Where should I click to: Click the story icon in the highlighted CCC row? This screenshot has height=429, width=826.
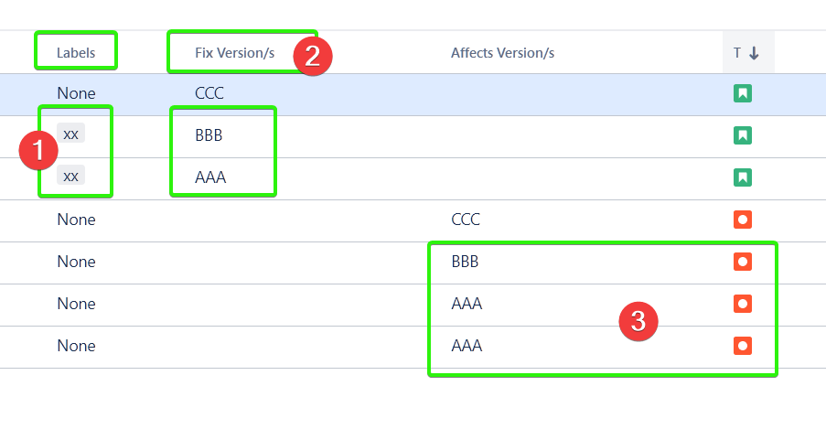[742, 93]
